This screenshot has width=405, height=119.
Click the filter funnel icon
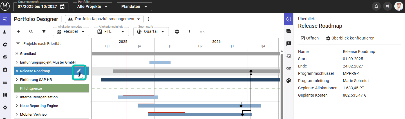44,32
